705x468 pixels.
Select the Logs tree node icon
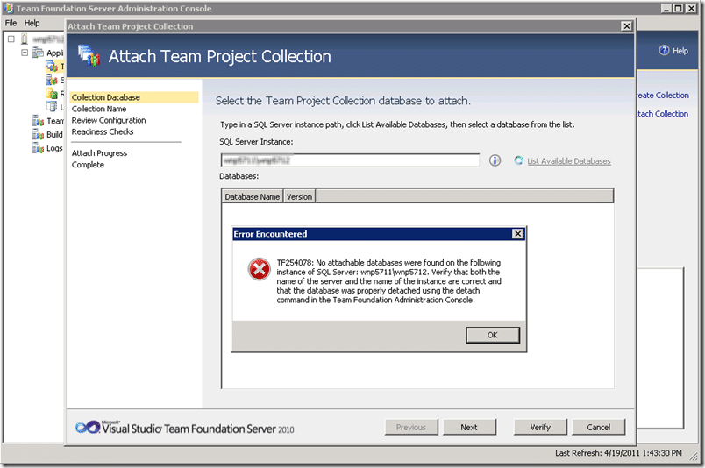(x=38, y=148)
